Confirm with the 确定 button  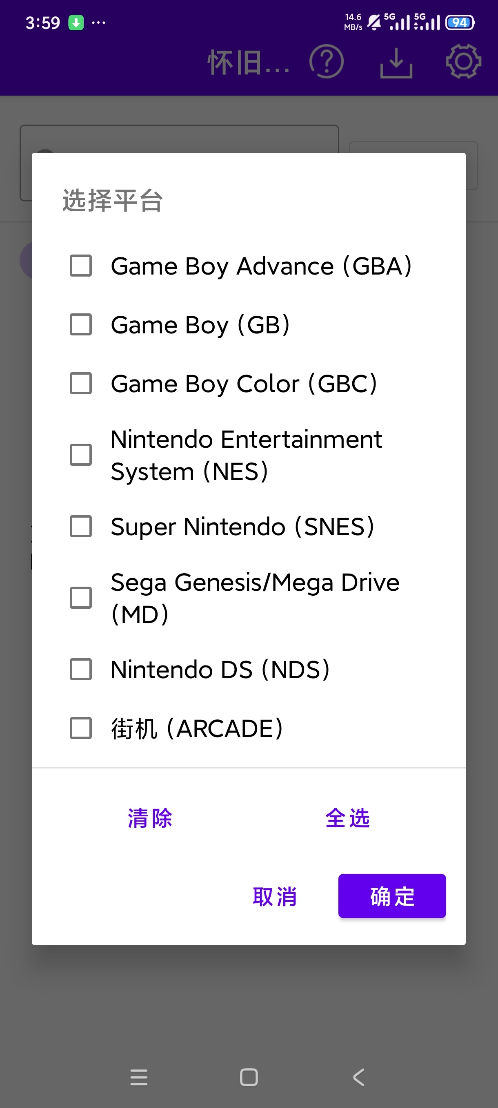392,896
